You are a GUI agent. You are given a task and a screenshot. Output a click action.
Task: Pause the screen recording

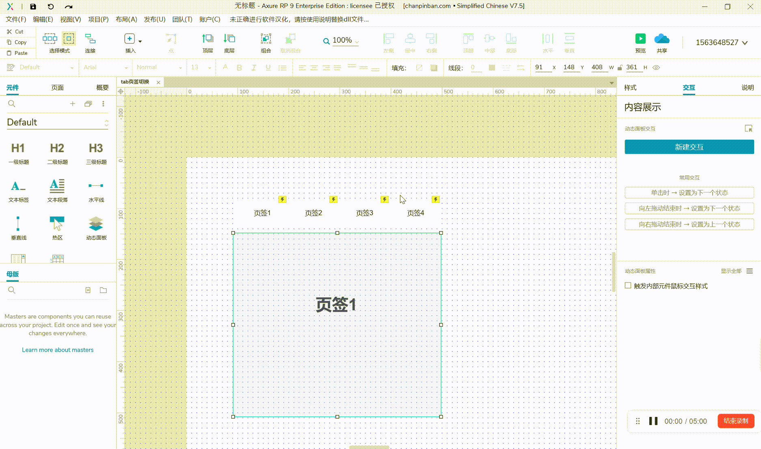coord(653,421)
